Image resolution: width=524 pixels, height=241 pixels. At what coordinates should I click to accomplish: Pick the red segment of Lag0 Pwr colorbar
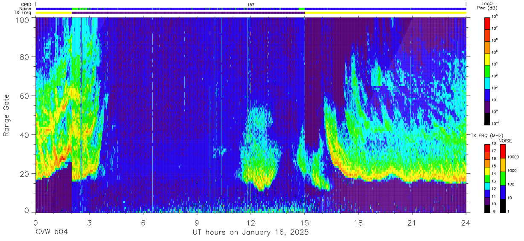coord(487,23)
